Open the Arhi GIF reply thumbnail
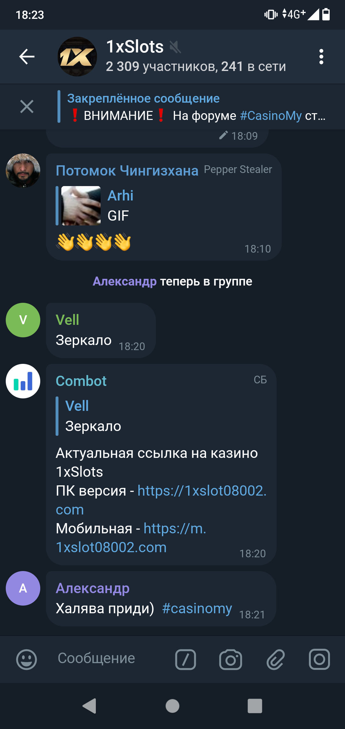 (x=81, y=206)
